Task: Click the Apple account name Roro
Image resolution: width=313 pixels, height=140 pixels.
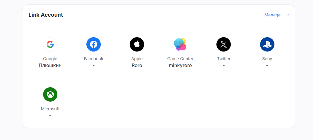Action: 137,66
